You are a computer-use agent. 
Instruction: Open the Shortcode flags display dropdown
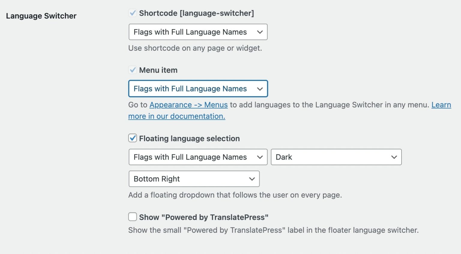pos(197,32)
